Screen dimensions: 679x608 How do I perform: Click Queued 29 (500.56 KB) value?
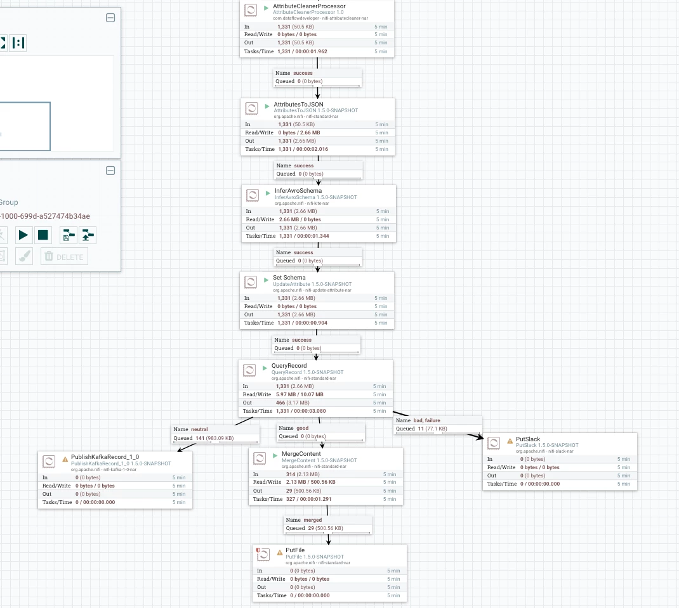tap(325, 528)
